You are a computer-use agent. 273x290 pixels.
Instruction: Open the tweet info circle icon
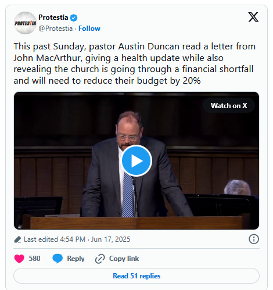tap(254, 239)
